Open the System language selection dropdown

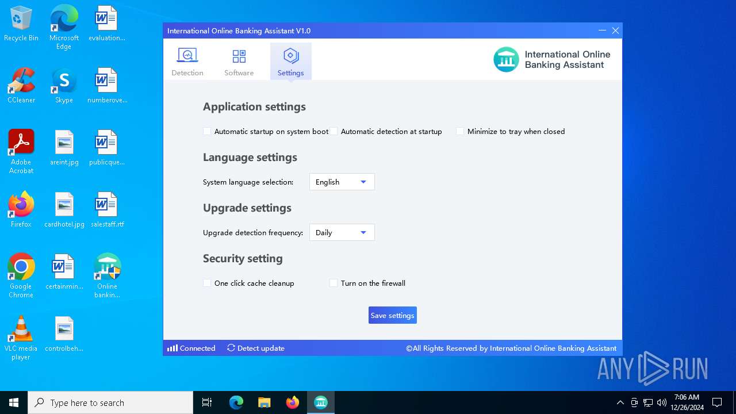pyautogui.click(x=342, y=182)
